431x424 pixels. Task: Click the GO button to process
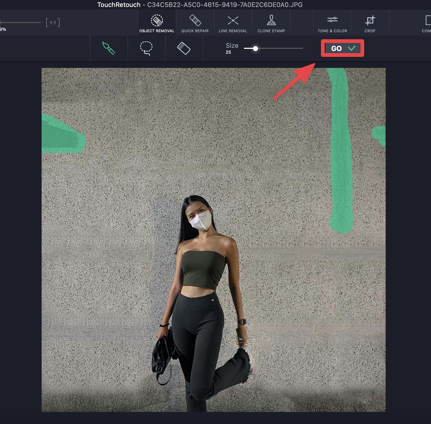click(x=342, y=48)
